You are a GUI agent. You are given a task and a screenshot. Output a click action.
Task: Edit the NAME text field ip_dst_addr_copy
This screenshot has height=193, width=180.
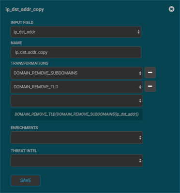coord(76,52)
